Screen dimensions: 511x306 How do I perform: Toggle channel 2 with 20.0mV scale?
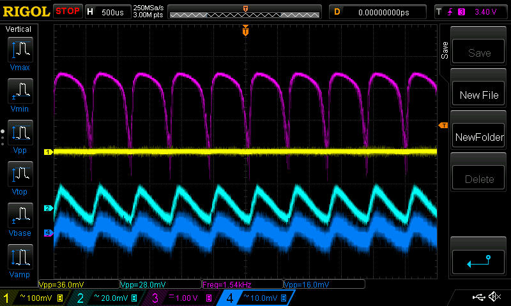[107, 298]
